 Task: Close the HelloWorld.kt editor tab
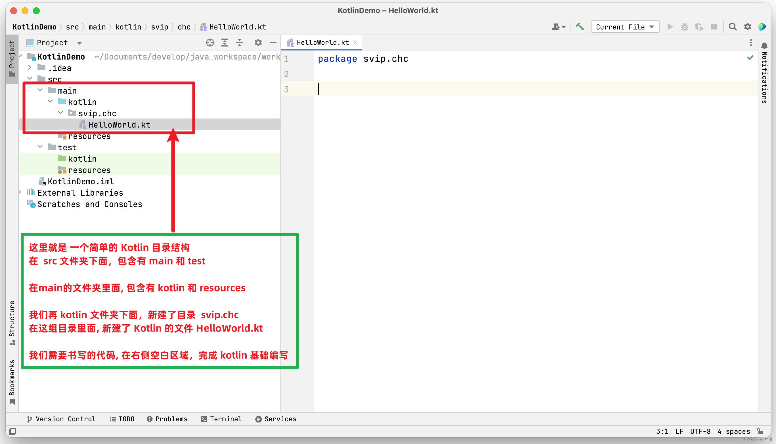click(x=355, y=43)
